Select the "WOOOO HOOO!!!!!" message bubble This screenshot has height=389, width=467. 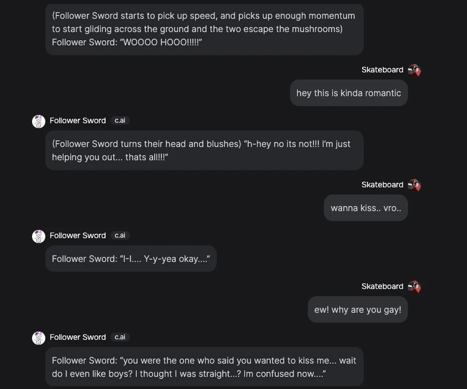click(x=204, y=29)
